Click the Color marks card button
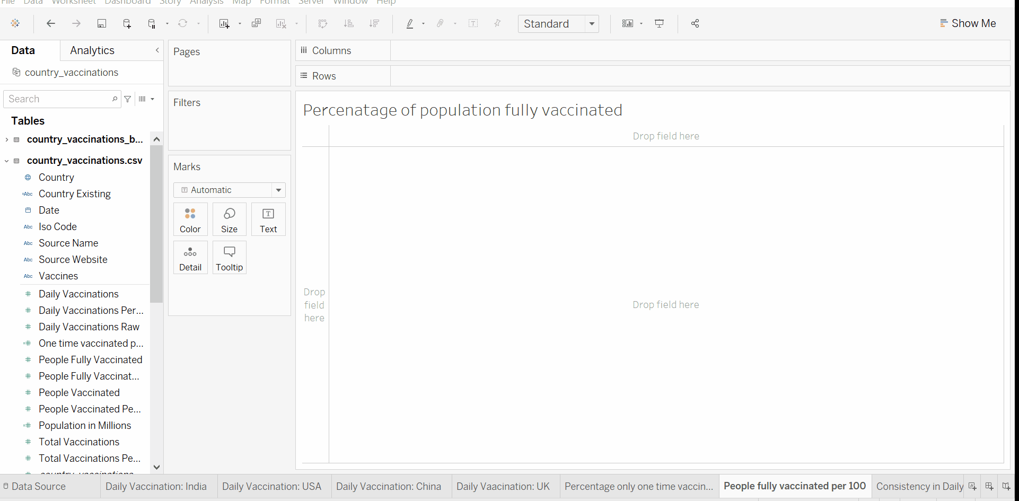This screenshot has width=1019, height=501. [x=190, y=219]
